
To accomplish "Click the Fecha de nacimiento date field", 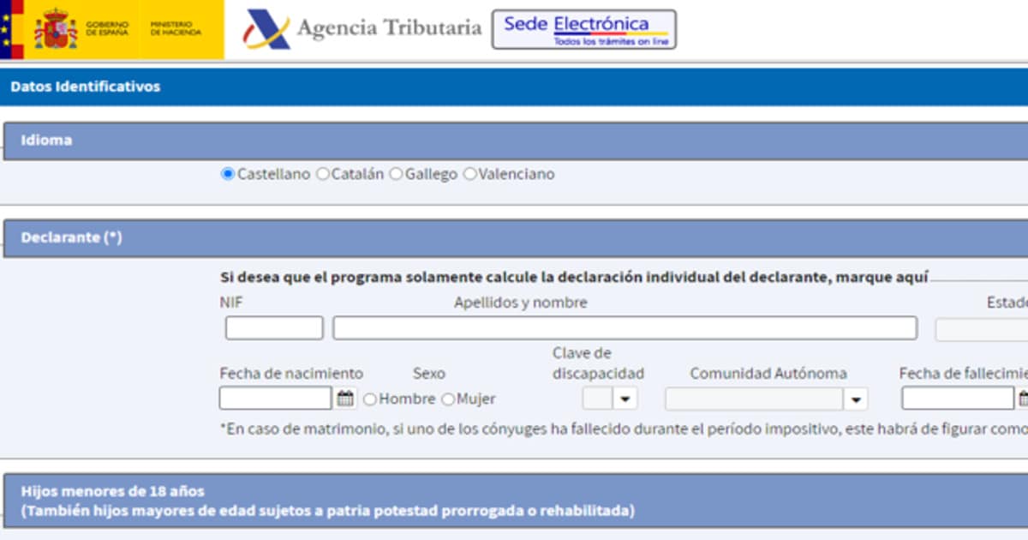I will (275, 399).
